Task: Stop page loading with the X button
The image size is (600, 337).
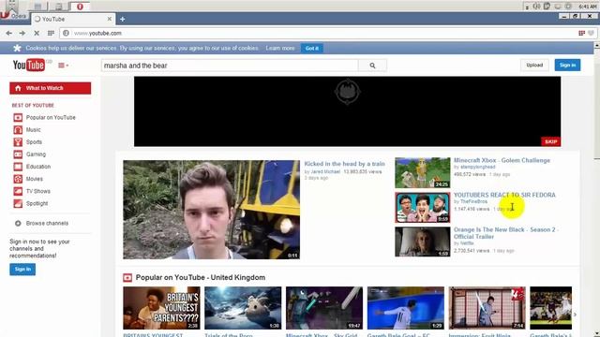Action: pos(37,34)
